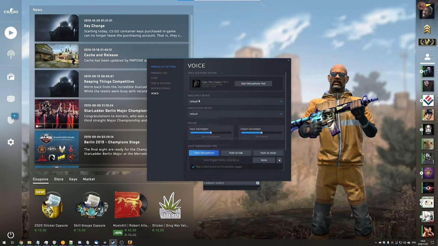438x246 pixels.
Task: Switch to the Store tab
Action: click(59, 179)
